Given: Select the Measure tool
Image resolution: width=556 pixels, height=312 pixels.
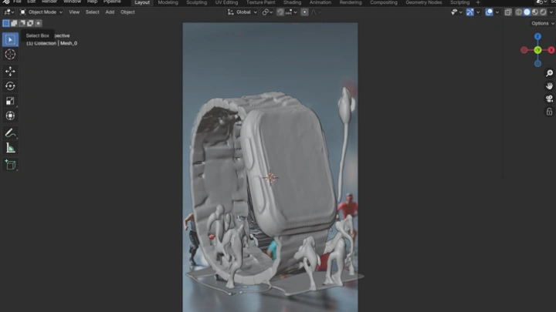Looking at the screenshot, I should (x=10, y=148).
